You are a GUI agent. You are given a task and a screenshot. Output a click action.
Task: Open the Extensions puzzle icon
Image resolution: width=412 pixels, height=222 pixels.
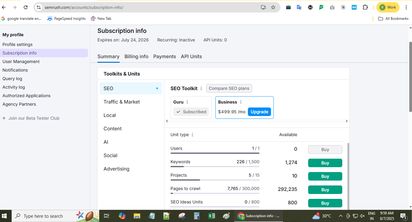pos(365,7)
